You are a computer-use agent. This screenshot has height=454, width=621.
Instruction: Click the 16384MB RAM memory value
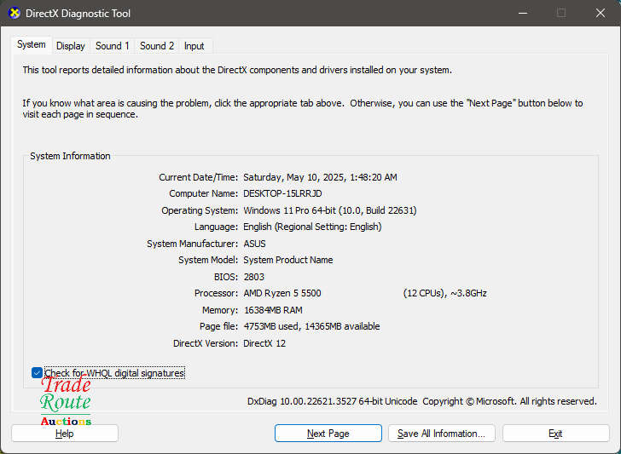(273, 310)
